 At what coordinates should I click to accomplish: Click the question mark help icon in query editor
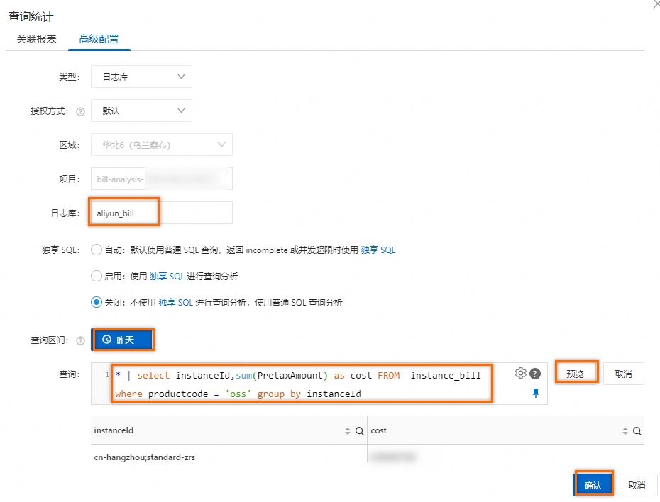coord(535,374)
